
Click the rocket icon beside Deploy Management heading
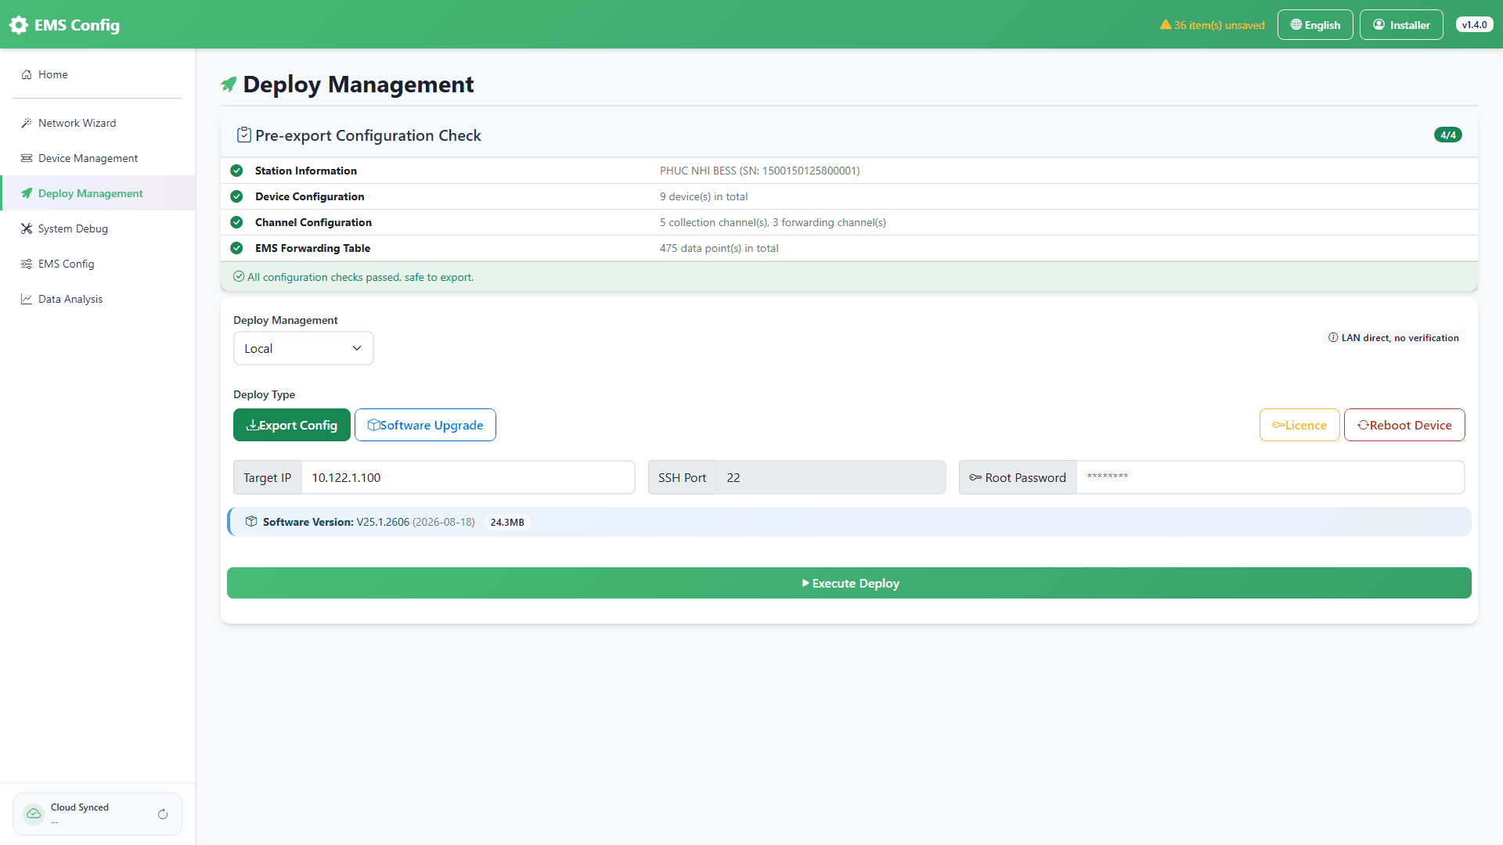pyautogui.click(x=229, y=84)
